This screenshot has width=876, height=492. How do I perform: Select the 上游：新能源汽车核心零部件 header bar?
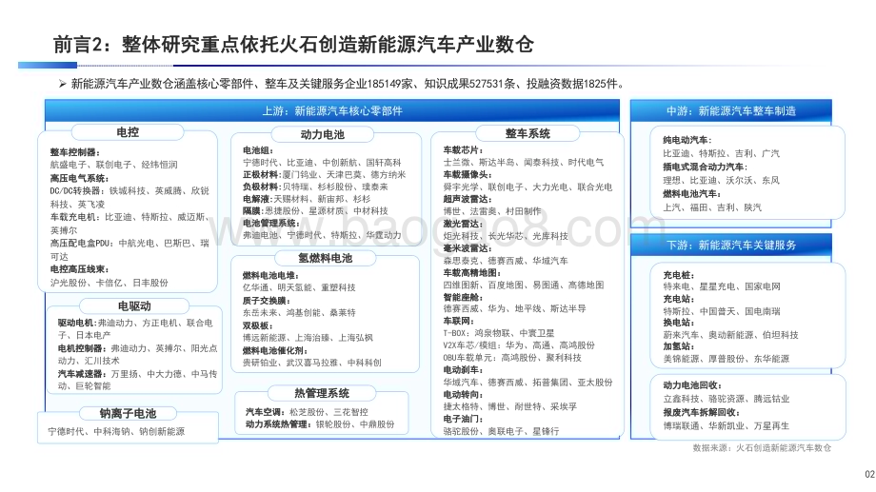332,110
